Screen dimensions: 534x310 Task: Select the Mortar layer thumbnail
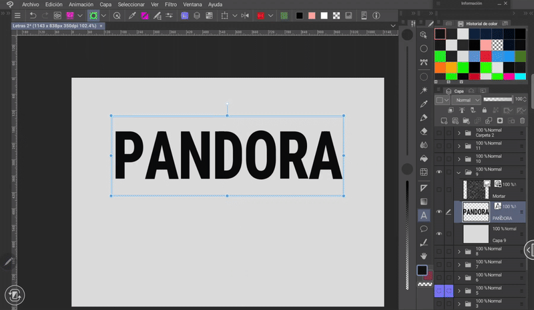[476, 189]
